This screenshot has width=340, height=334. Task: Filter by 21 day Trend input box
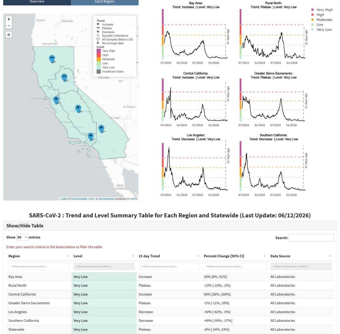[x=169, y=266]
